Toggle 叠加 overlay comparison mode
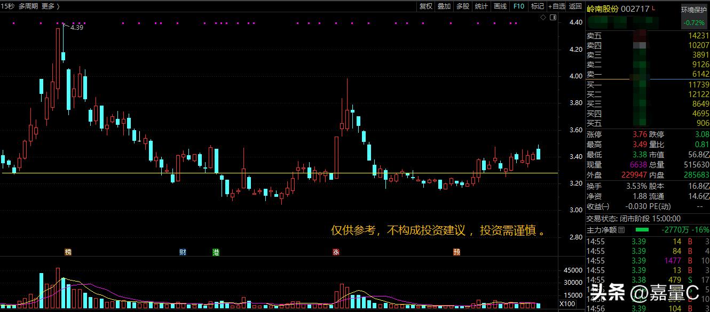The width and height of the screenshot is (710, 312). (444, 6)
